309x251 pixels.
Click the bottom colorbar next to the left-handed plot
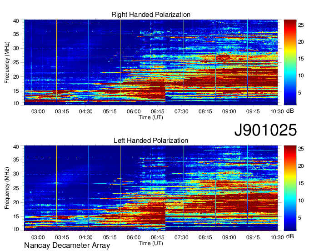(290, 188)
